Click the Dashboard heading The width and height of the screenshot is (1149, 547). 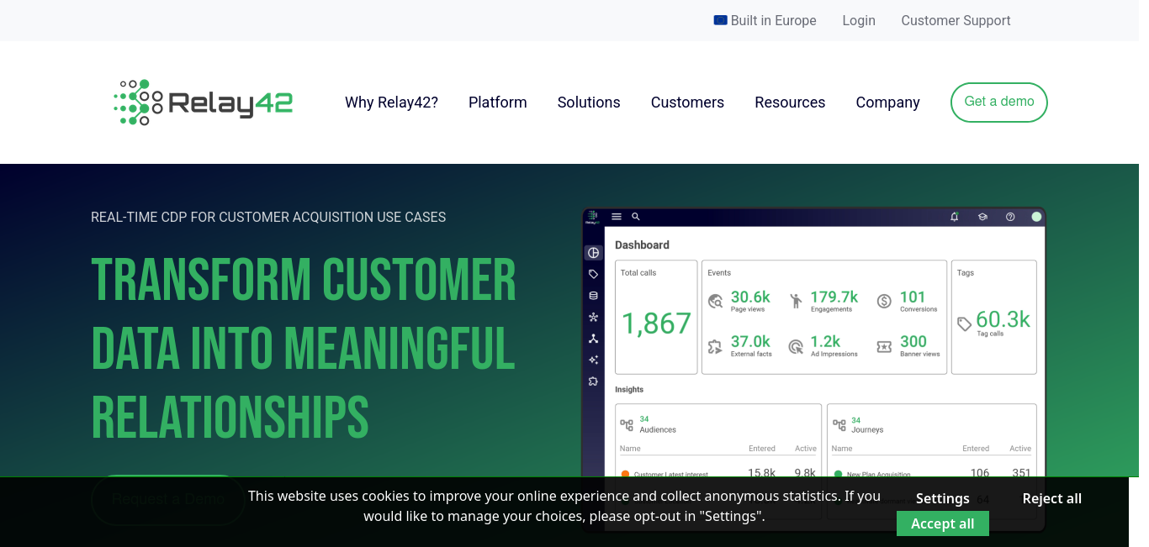click(x=642, y=245)
